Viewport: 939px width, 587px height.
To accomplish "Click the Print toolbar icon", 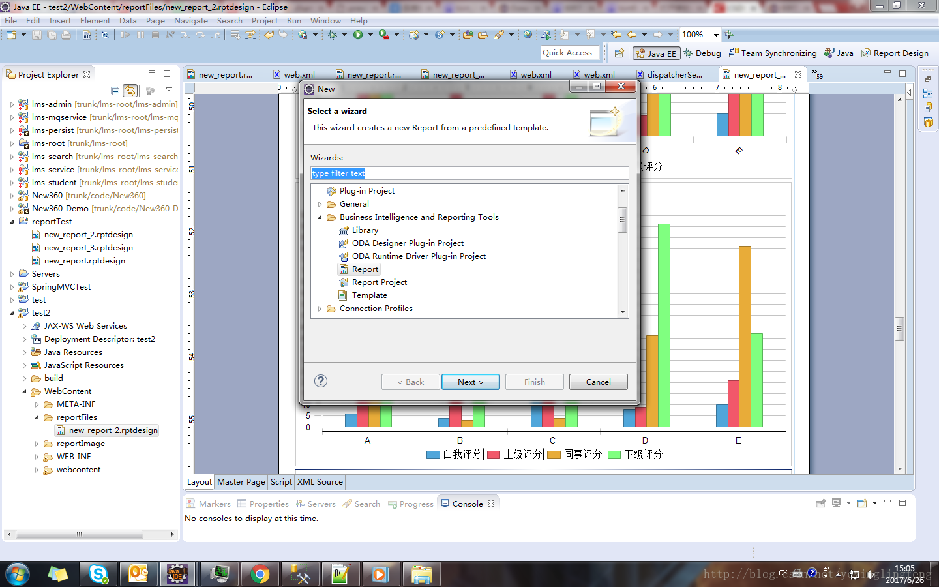I will [66, 35].
